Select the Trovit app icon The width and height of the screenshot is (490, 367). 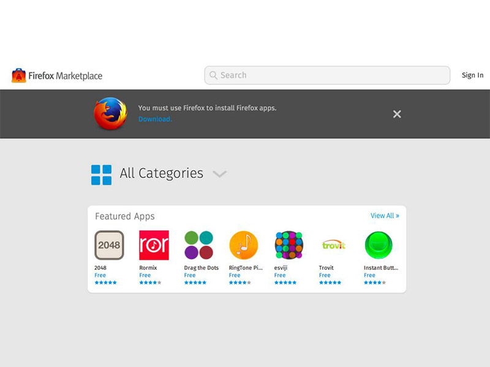tap(333, 245)
